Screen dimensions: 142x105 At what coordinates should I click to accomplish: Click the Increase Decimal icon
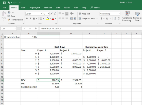coord(115,19)
